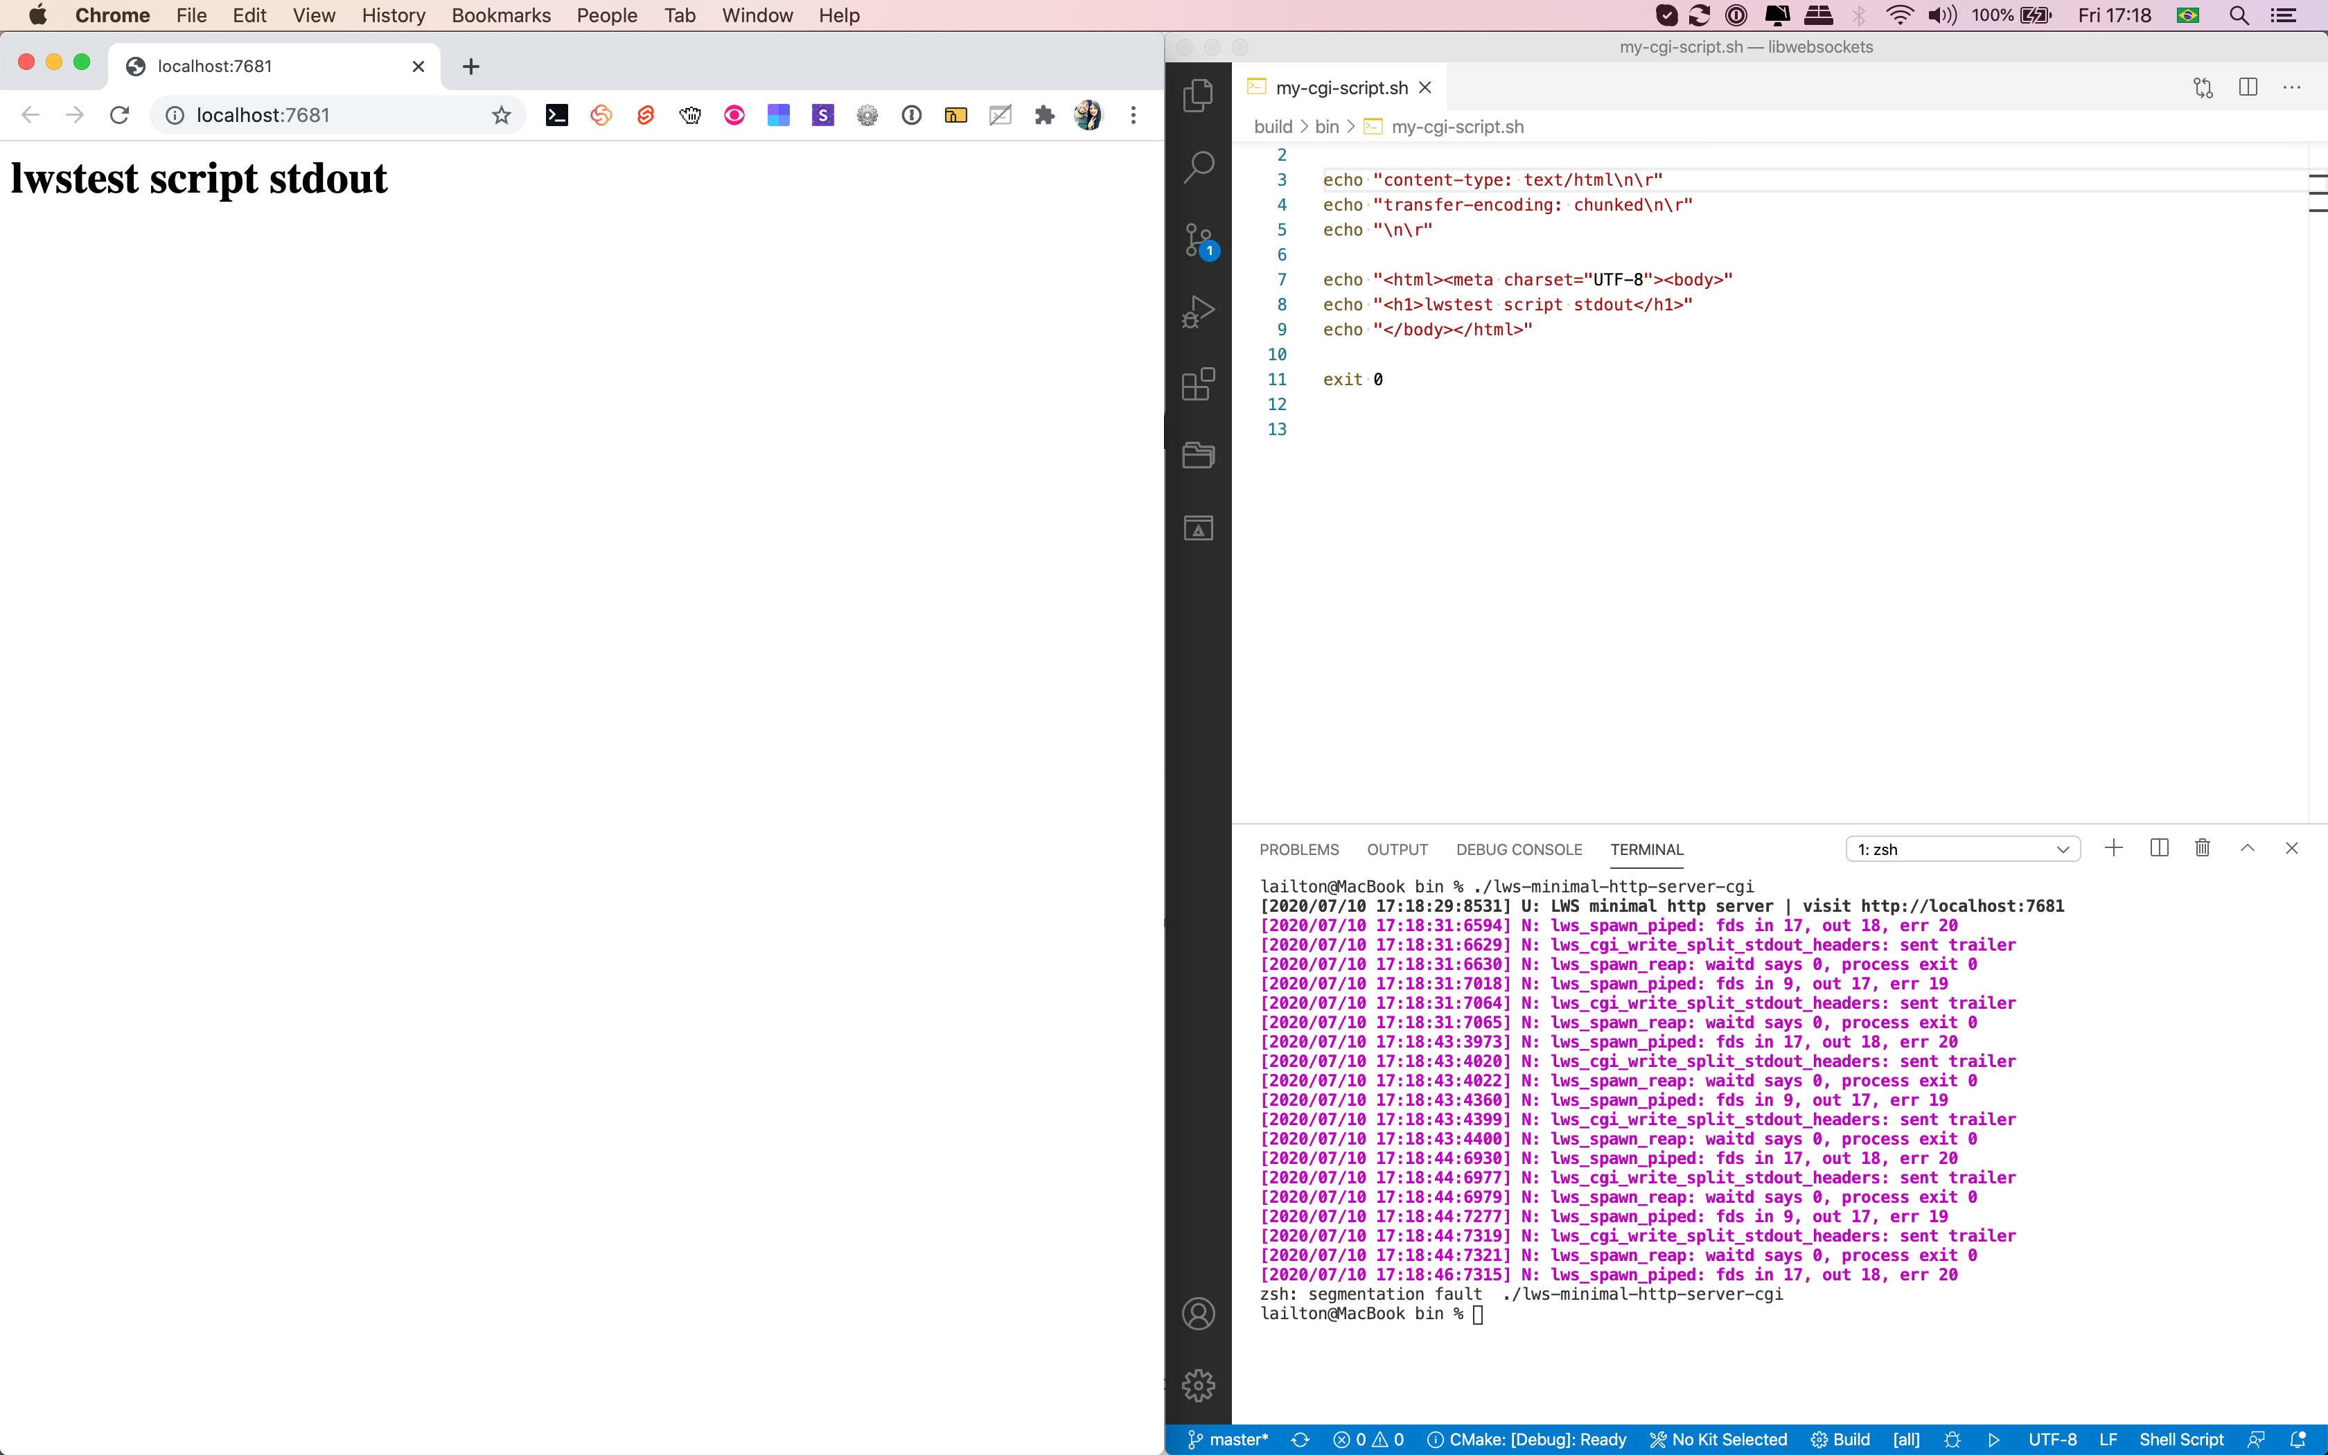The width and height of the screenshot is (2328, 1455).
Task: Open Spotlight search in menu bar
Action: coord(2239,15)
